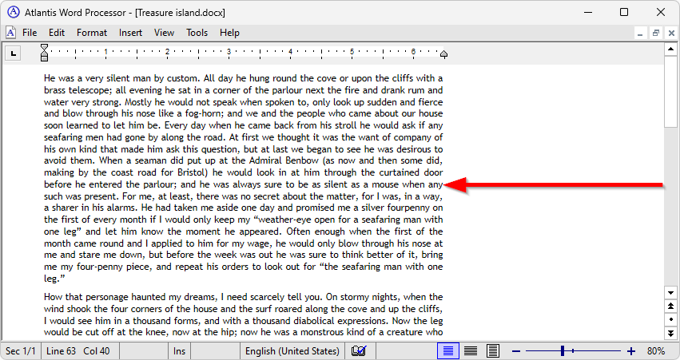
Task: Click the zoom out minus button
Action: (x=516, y=351)
